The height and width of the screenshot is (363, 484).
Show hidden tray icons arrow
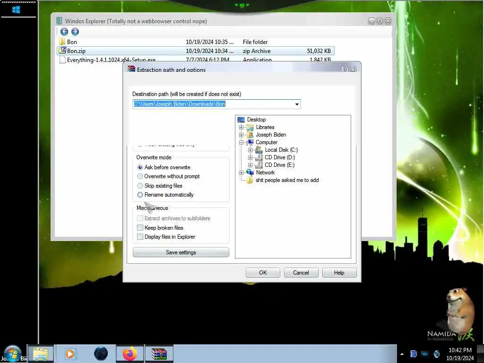point(402,354)
